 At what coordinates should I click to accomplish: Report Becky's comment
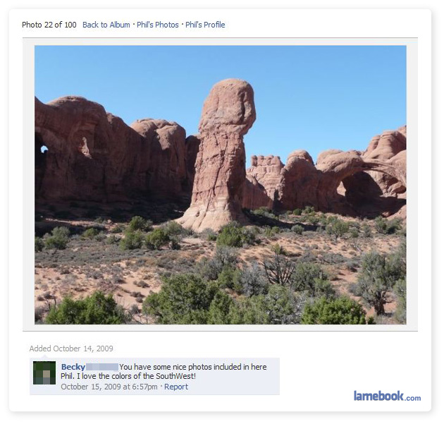pos(176,387)
